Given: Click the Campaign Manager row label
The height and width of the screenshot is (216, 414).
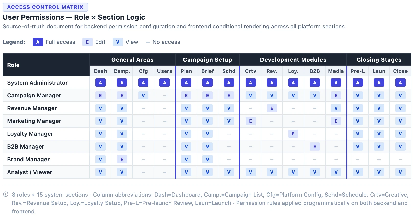Looking at the screenshot, I should pyautogui.click(x=34, y=95).
